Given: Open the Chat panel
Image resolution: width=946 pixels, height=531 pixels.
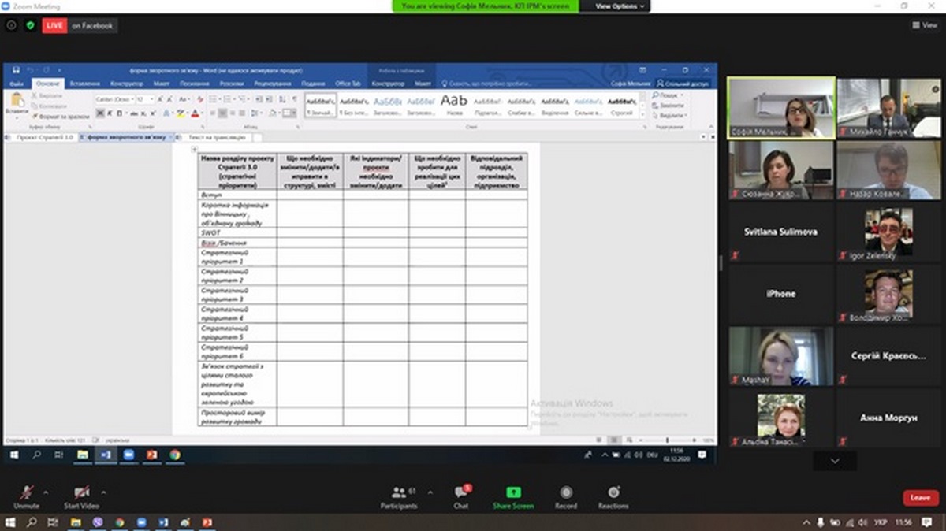Looking at the screenshot, I should pyautogui.click(x=462, y=496).
